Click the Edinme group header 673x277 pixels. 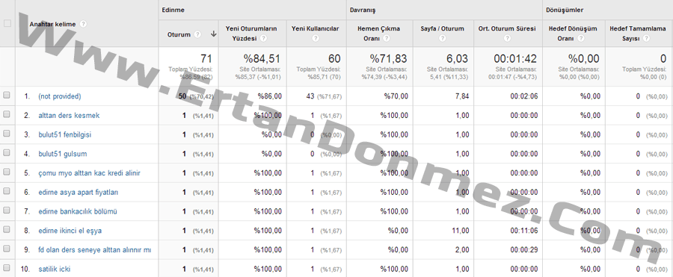point(173,10)
